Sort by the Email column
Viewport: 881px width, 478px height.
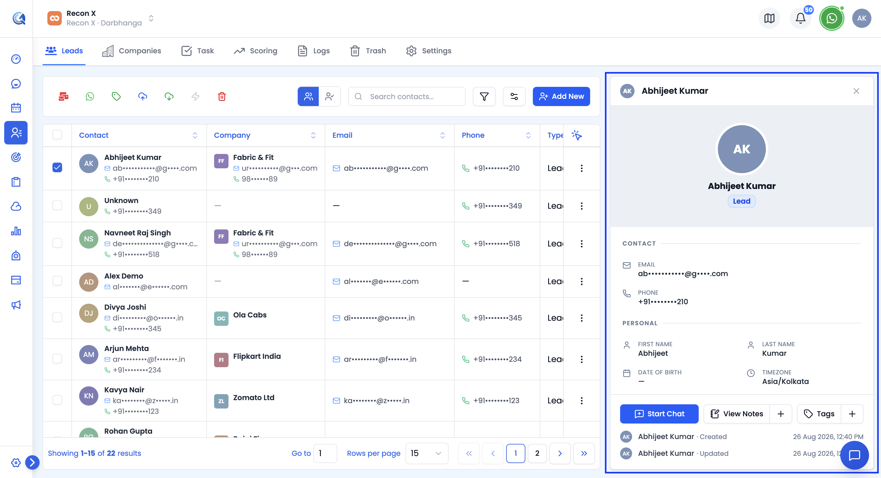[x=442, y=135]
